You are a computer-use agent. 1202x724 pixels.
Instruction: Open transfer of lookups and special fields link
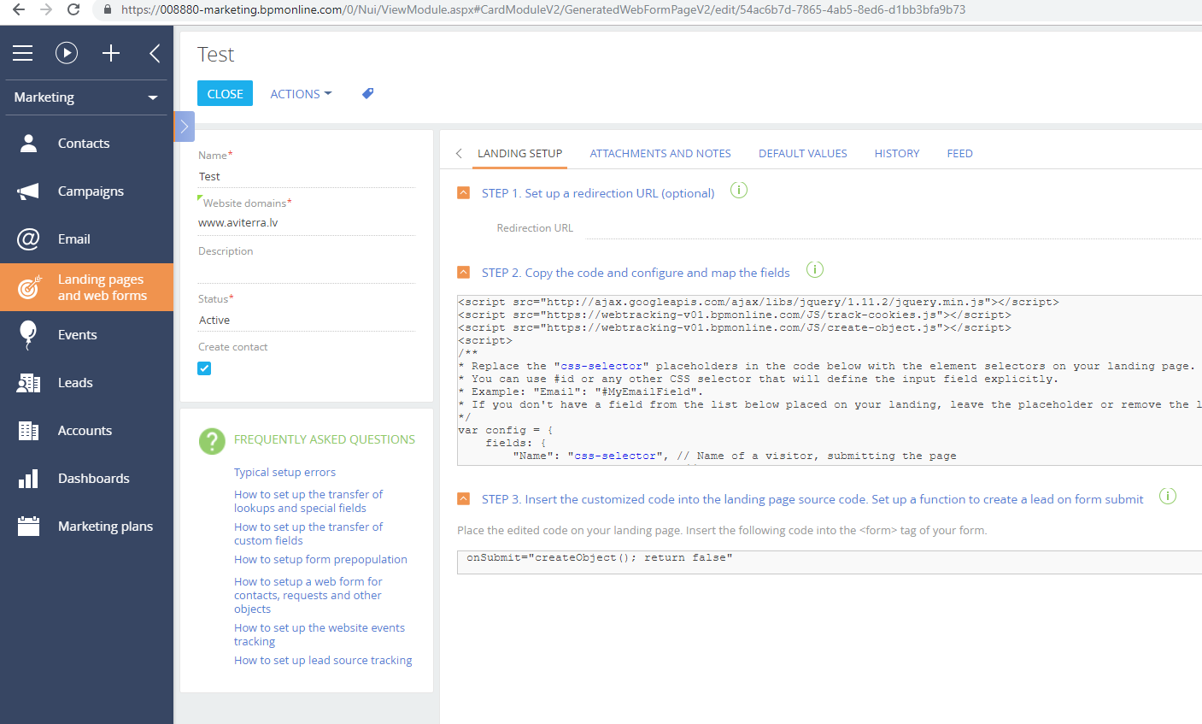(308, 501)
